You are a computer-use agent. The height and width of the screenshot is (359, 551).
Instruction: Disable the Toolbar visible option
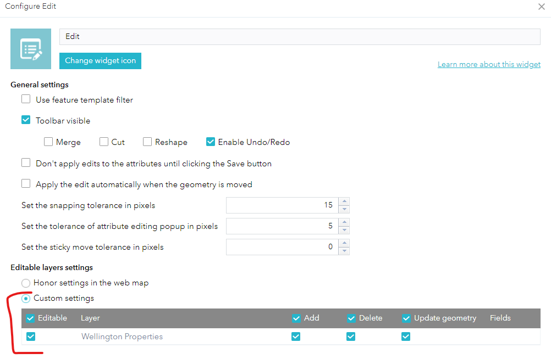click(x=25, y=119)
